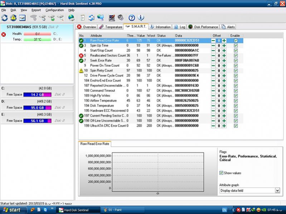286x214 pixels.
Task: Click the globe with disk icon
Action: click(71, 18)
